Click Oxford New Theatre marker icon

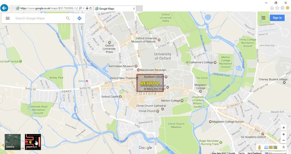(x=137, y=78)
